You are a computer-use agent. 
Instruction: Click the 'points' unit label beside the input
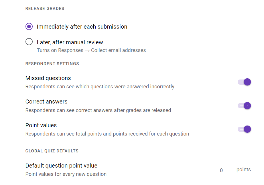click(243, 170)
